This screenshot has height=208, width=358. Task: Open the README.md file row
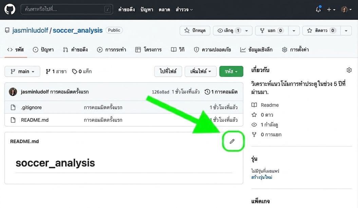tap(35, 120)
